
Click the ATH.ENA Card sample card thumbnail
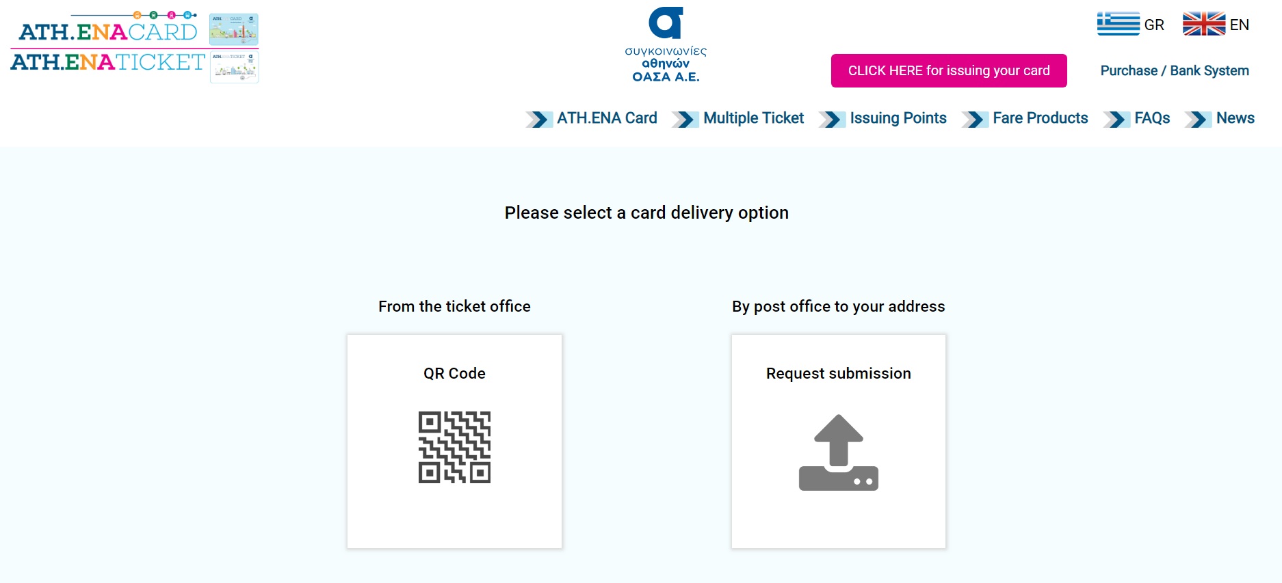pos(233,30)
